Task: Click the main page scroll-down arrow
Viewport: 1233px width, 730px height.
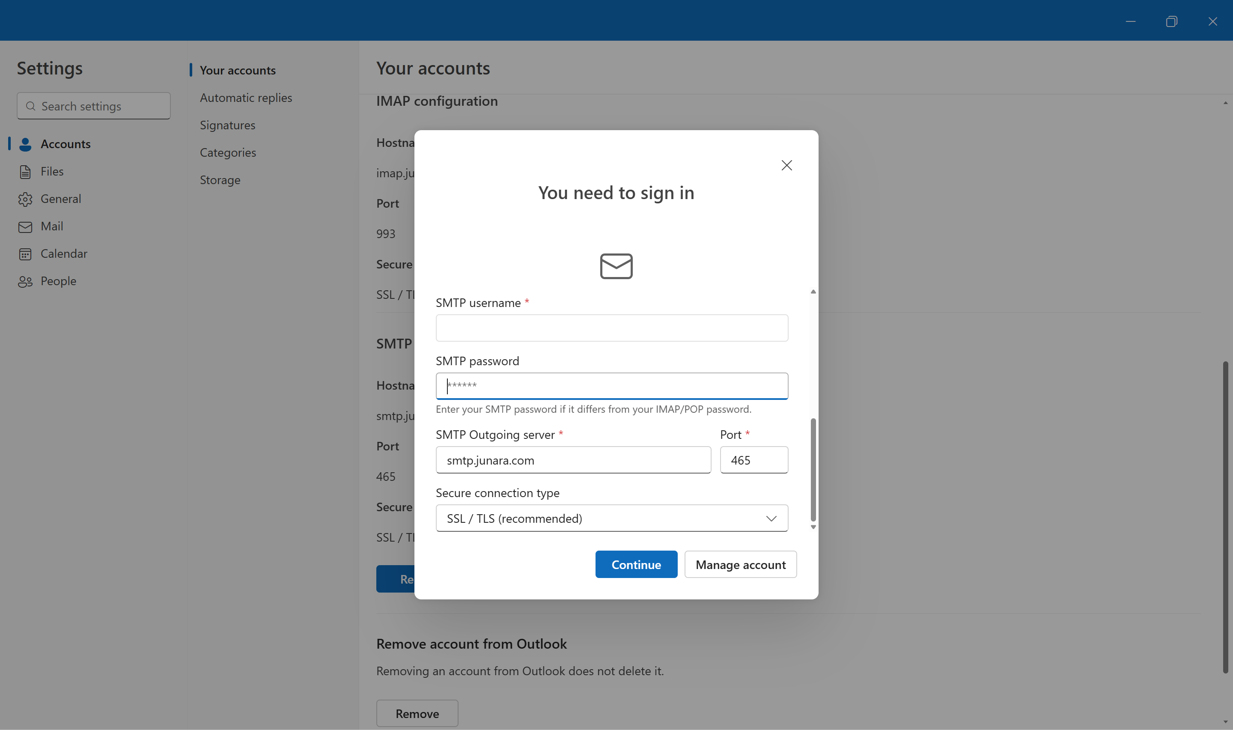Action: click(1225, 722)
